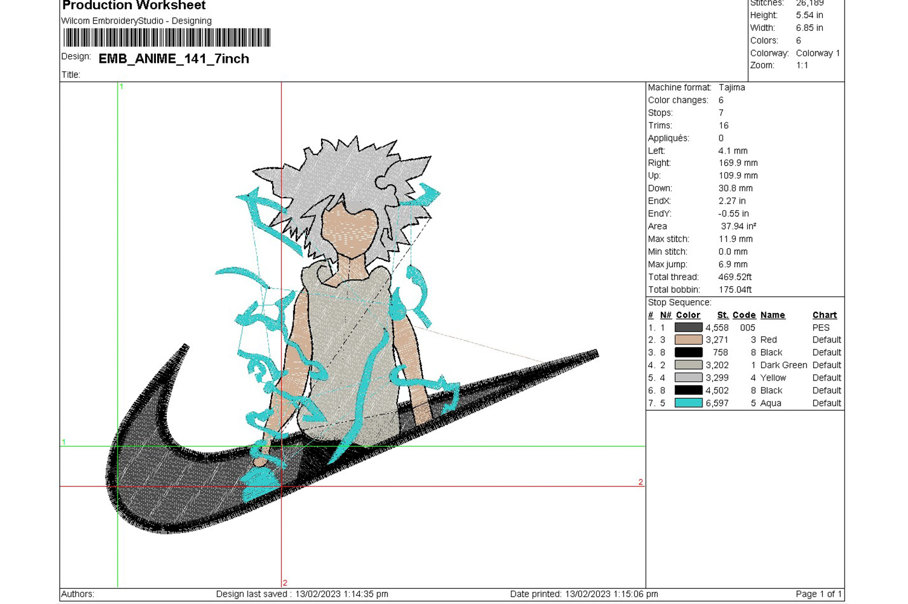The width and height of the screenshot is (908, 604).
Task: Pick the dark gray swatch in row 1
Action: (688, 327)
